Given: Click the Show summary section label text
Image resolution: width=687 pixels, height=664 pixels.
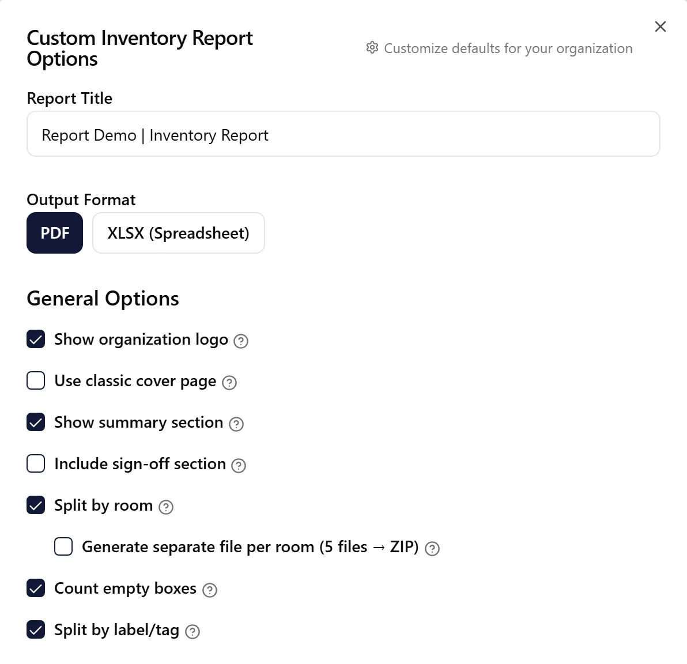Looking at the screenshot, I should click(139, 422).
